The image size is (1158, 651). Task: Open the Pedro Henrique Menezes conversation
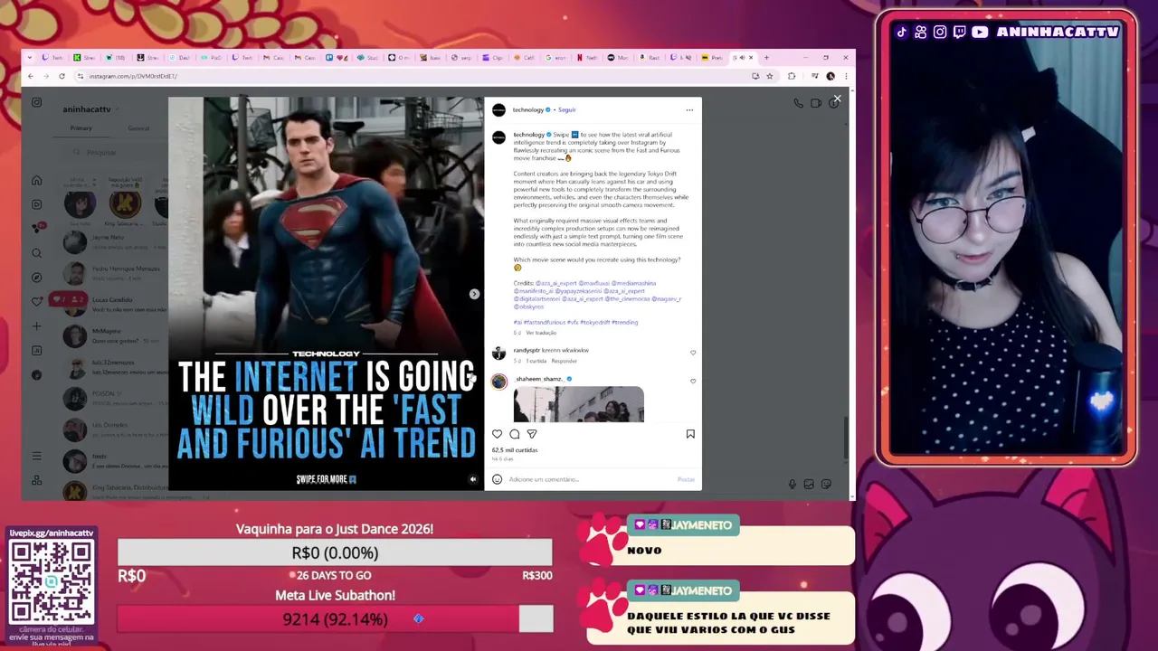pyautogui.click(x=113, y=273)
